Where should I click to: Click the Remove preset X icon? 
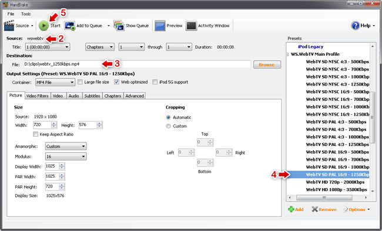pyautogui.click(x=315, y=209)
